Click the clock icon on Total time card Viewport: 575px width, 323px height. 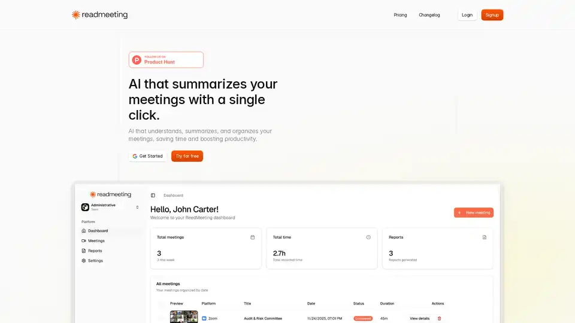[x=368, y=237]
